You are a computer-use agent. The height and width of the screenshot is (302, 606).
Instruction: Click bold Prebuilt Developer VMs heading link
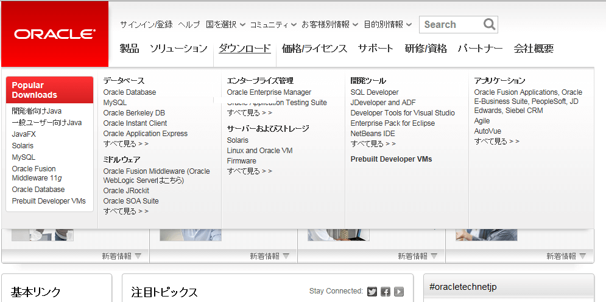(x=391, y=159)
